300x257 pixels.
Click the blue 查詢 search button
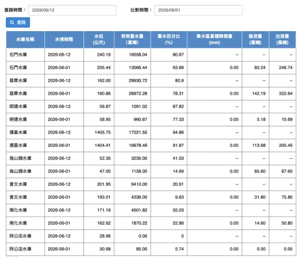pyautogui.click(x=18, y=22)
